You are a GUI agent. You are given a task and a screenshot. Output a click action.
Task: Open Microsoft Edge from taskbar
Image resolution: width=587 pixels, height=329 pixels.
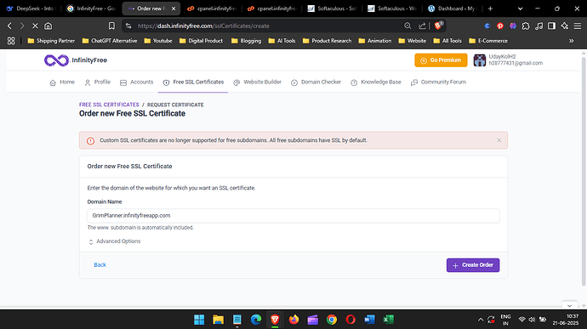point(256,320)
